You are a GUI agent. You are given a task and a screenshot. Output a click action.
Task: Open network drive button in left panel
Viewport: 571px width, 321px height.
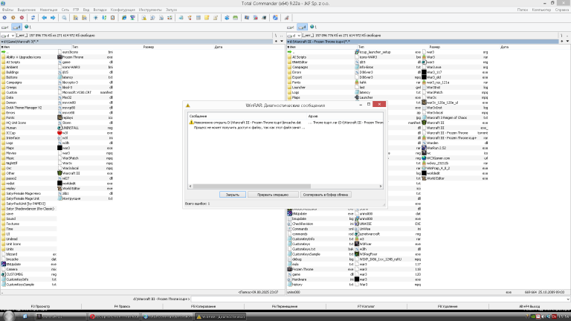(x=28, y=27)
